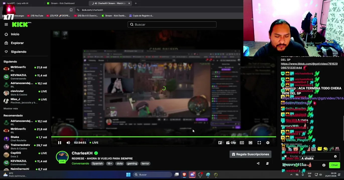Screen dimensions: 344x180
Task: Select the Spanish language tag
Action: click(97, 163)
